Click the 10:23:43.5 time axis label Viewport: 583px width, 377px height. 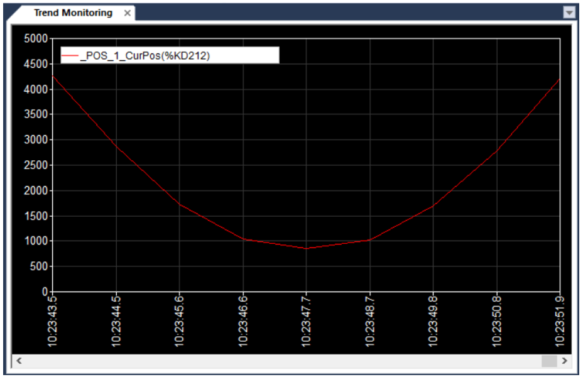pyautogui.click(x=52, y=320)
